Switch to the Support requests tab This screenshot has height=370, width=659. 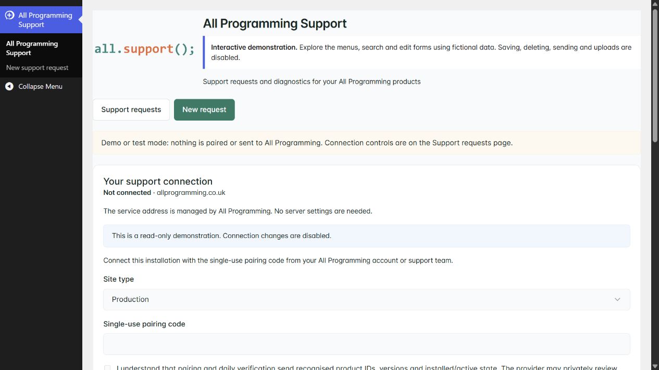(x=131, y=110)
